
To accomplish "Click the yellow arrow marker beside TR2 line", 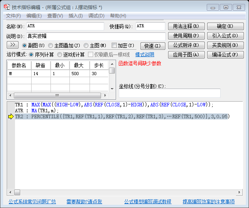I will pyautogui.click(x=11, y=117).
